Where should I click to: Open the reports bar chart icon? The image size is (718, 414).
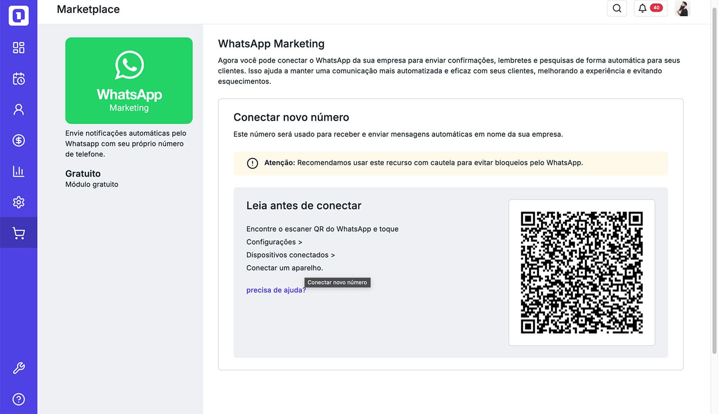pos(19,171)
